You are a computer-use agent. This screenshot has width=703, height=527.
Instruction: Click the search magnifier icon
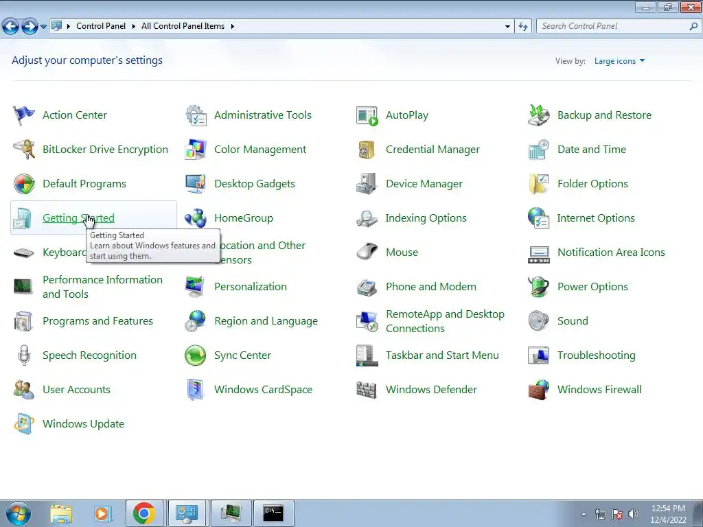693,27
